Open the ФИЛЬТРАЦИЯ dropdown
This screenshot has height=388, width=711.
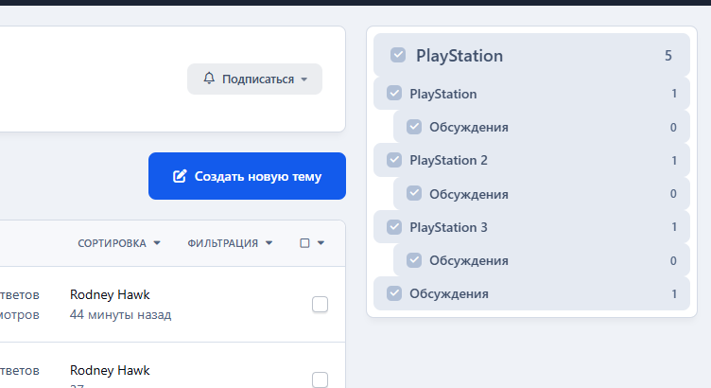click(230, 243)
